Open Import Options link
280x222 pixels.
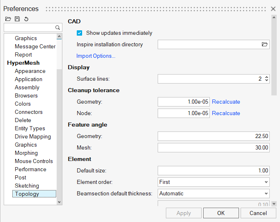pyautogui.click(x=96, y=56)
